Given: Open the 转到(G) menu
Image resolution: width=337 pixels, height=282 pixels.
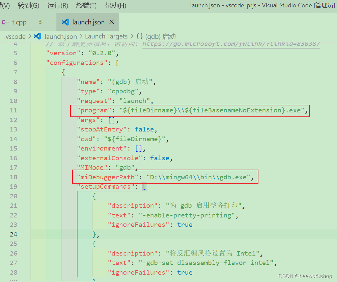Looking at the screenshot, I should (x=28, y=5).
